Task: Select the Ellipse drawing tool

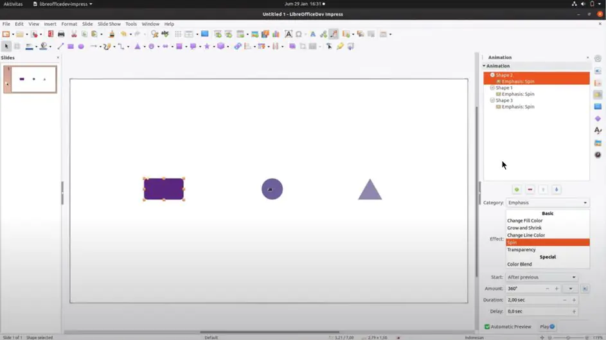Action: pos(81,46)
